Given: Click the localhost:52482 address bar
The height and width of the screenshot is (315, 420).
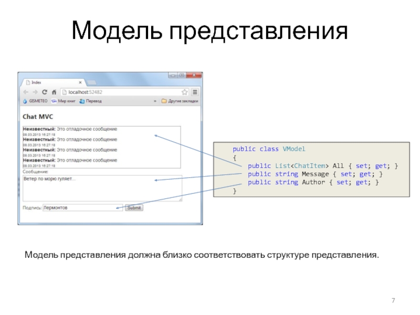Looking at the screenshot, I should pos(121,92).
